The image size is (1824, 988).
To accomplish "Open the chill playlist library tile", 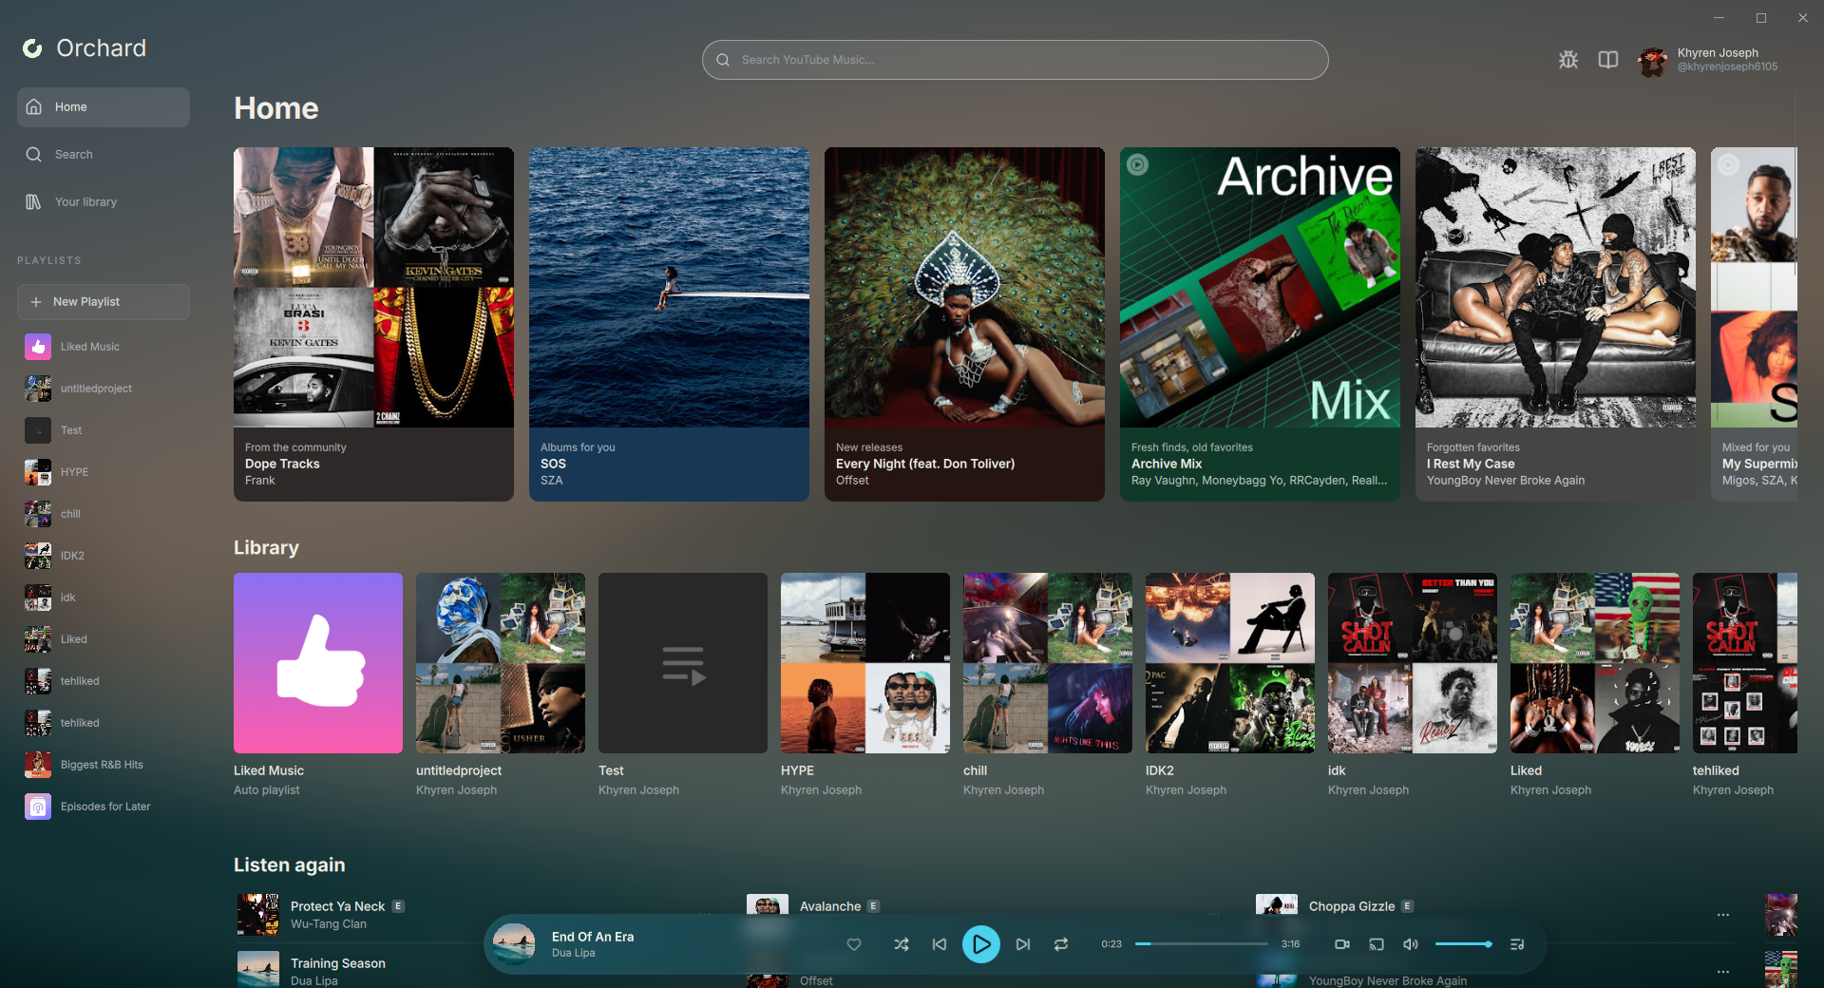I will click(x=1048, y=685).
